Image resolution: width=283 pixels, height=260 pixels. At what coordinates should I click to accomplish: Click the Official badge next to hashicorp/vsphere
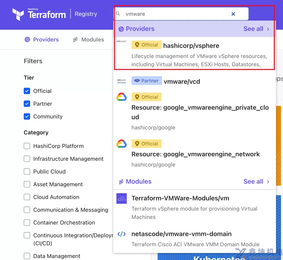coord(146,45)
